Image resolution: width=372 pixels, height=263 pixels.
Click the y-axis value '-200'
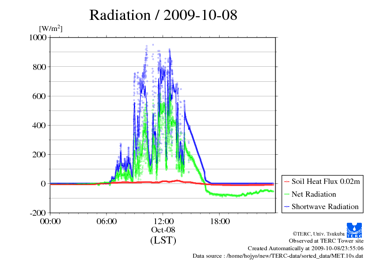38,213
